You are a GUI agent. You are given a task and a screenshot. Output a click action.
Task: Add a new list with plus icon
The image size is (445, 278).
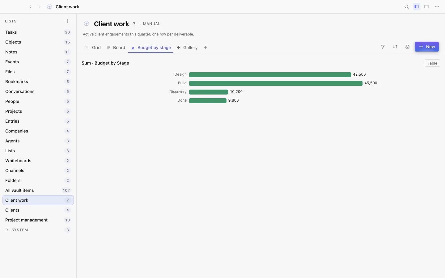coord(68,21)
